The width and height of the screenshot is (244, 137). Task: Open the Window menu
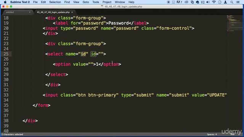click(120, 2)
